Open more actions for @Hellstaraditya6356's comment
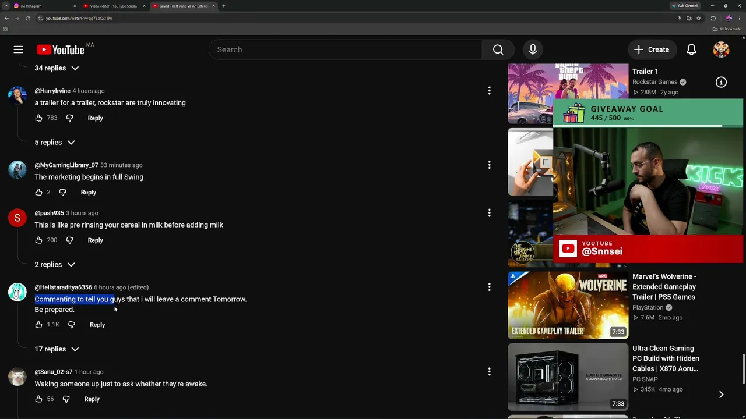 pos(489,287)
